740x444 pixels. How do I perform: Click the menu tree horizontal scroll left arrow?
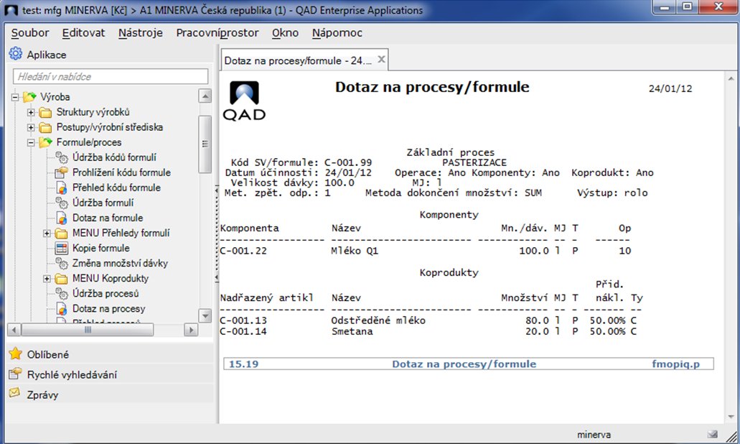(14, 330)
